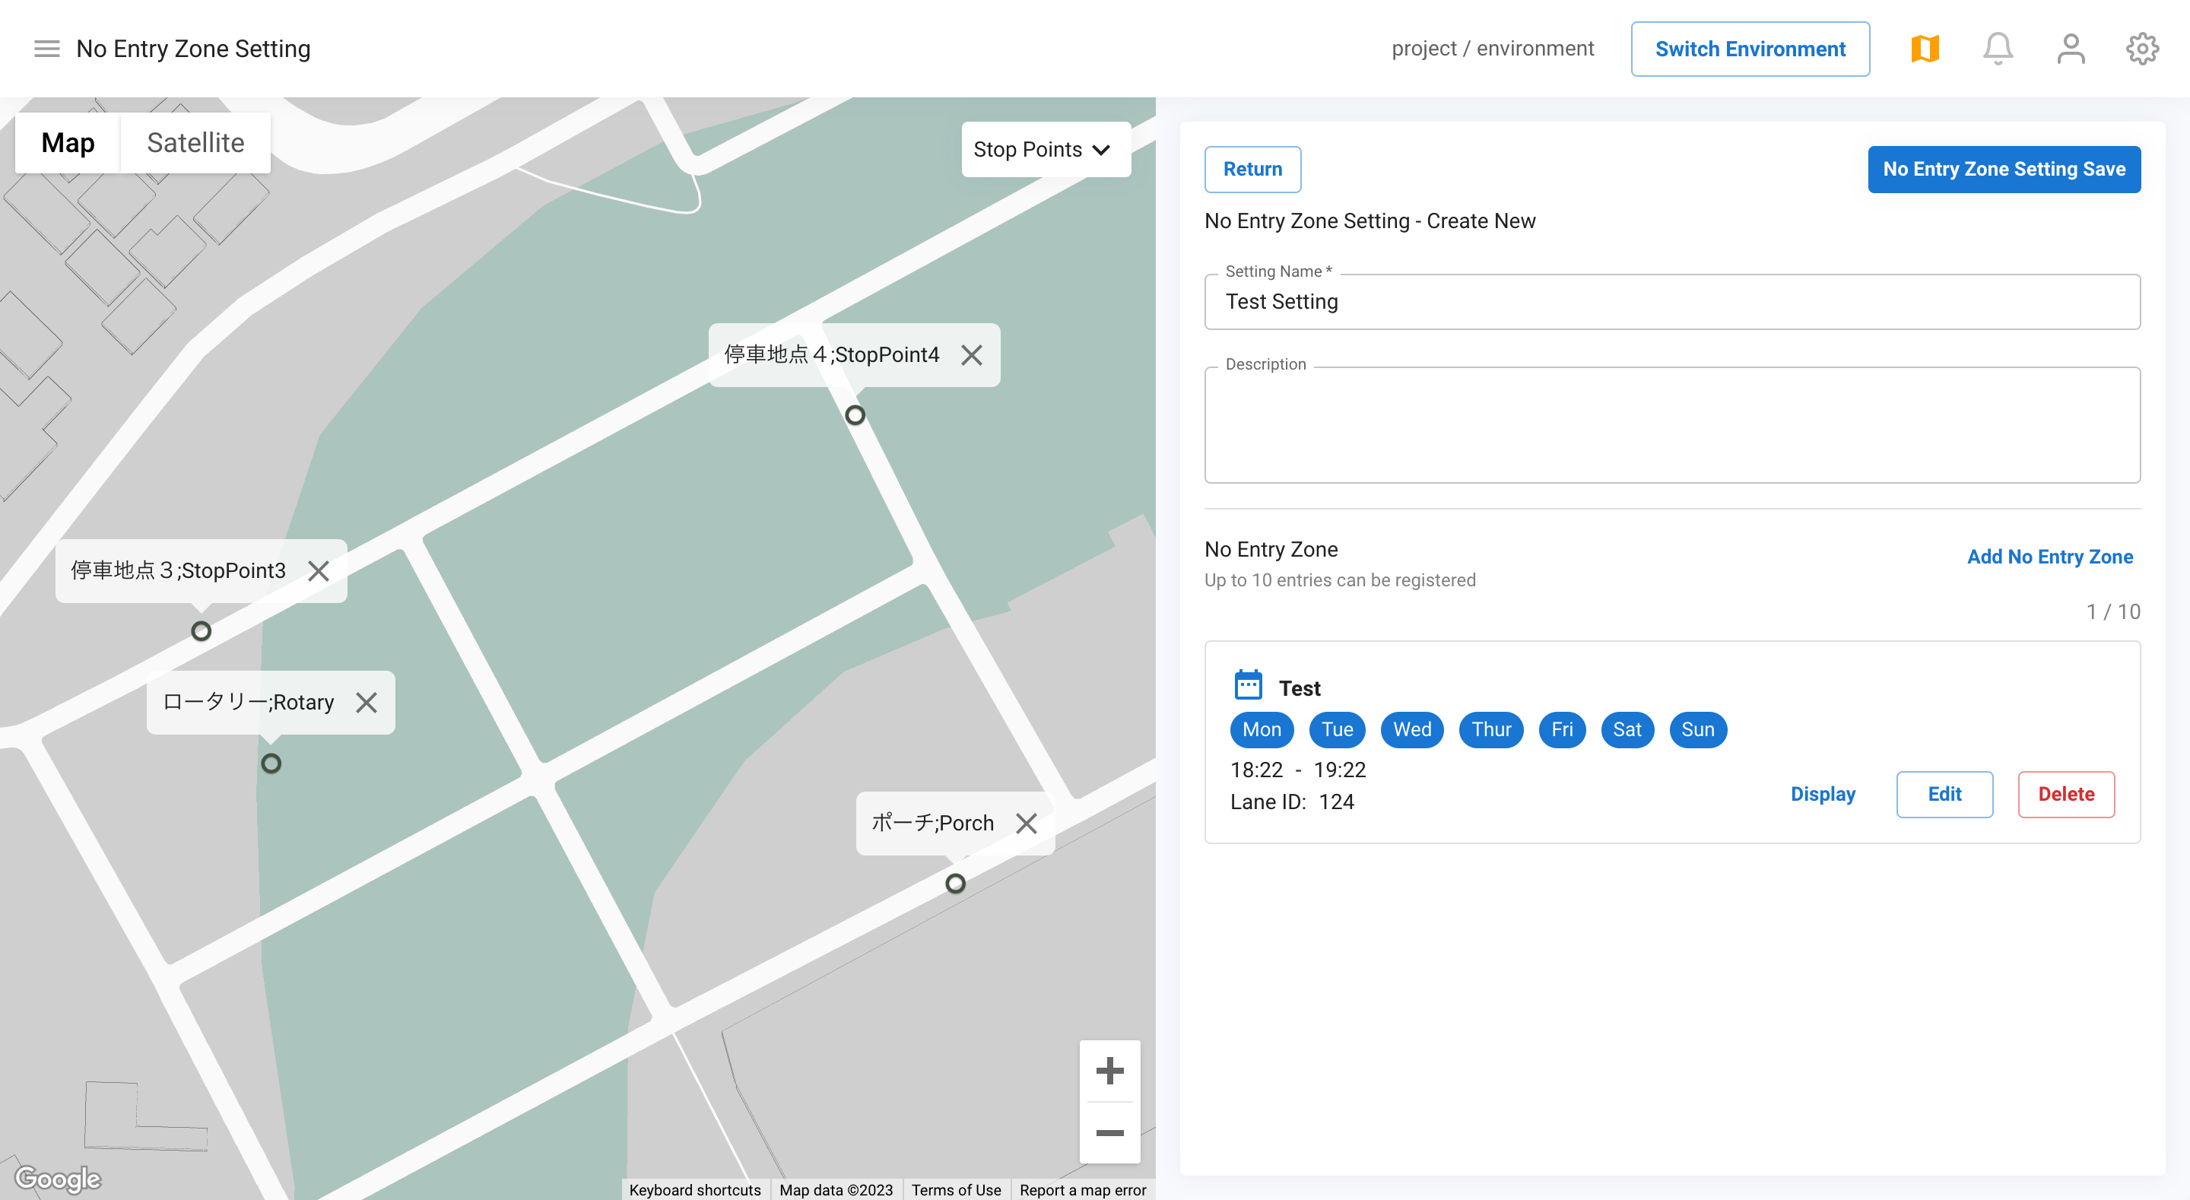This screenshot has width=2190, height=1200.
Task: Toggle the Fri day chip
Action: (1563, 730)
